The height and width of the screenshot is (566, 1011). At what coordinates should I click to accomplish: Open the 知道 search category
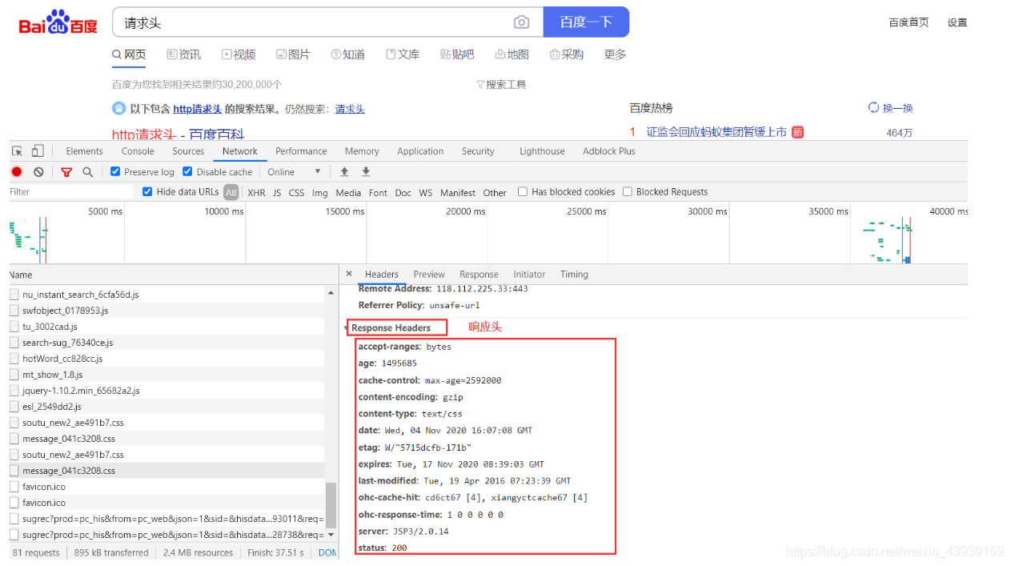click(x=347, y=54)
